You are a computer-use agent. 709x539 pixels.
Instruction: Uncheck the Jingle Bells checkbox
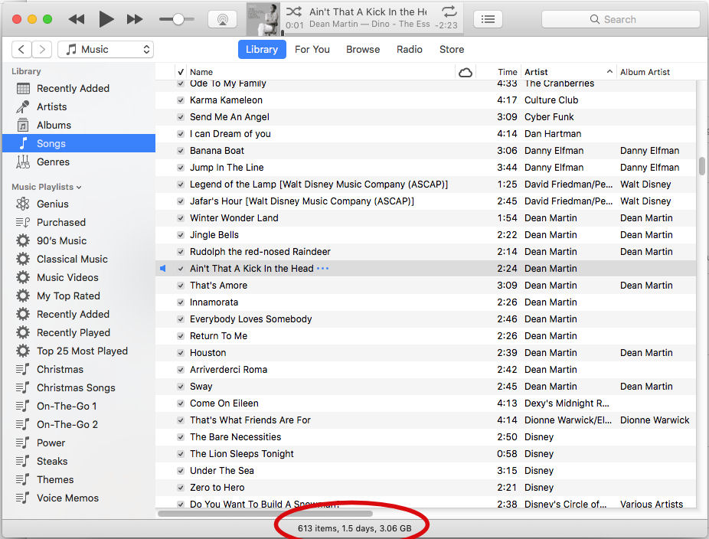[181, 235]
